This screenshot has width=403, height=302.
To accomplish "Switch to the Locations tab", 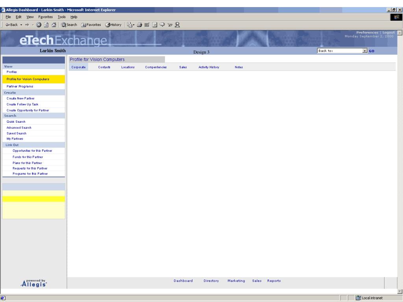I will pos(128,67).
